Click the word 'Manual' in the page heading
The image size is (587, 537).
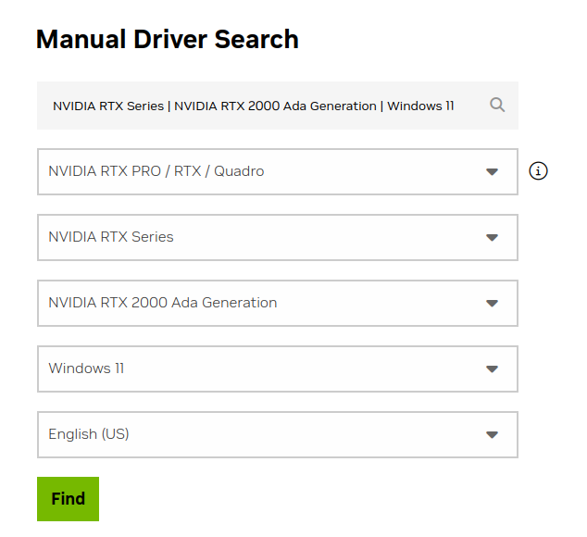point(81,39)
